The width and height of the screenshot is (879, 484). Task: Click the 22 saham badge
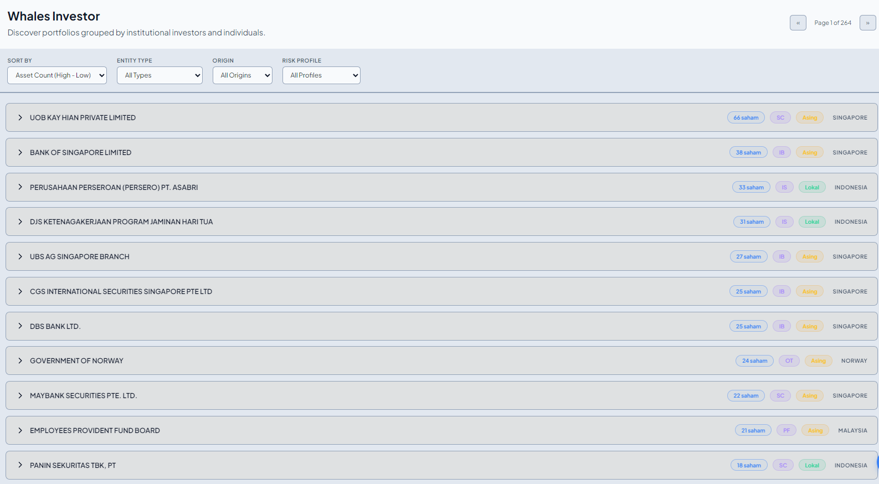(746, 395)
